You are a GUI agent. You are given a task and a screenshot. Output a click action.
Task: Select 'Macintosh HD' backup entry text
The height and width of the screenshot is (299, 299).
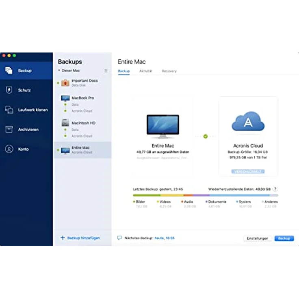pos(84,123)
